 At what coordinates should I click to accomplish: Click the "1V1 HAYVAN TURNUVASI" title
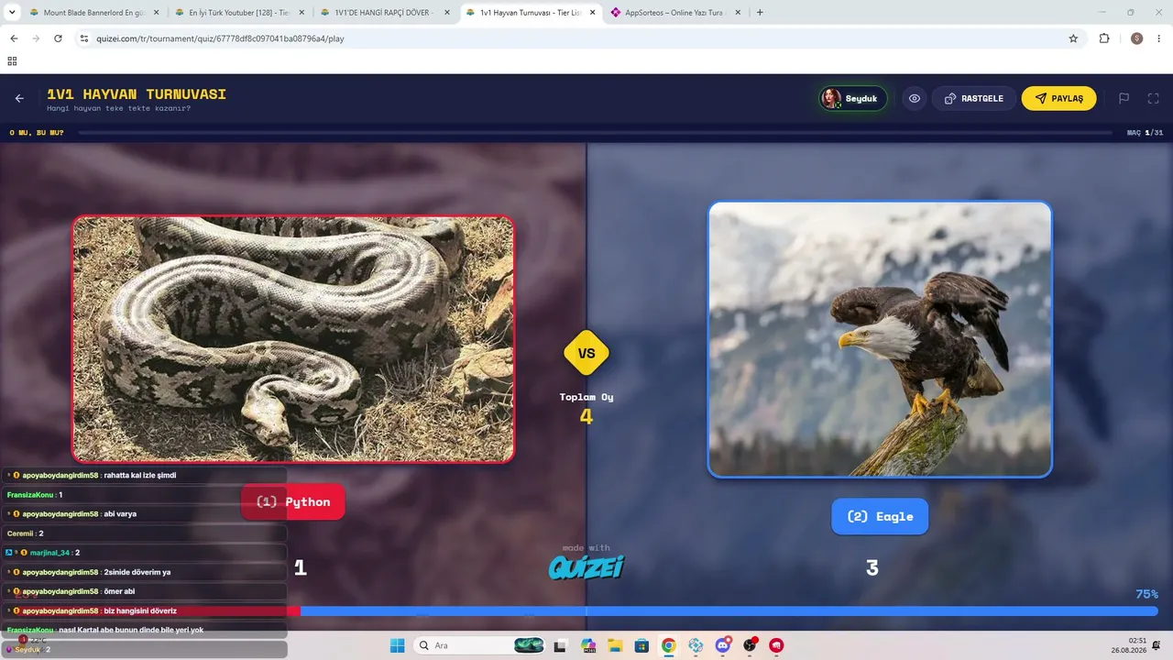pyautogui.click(x=137, y=94)
